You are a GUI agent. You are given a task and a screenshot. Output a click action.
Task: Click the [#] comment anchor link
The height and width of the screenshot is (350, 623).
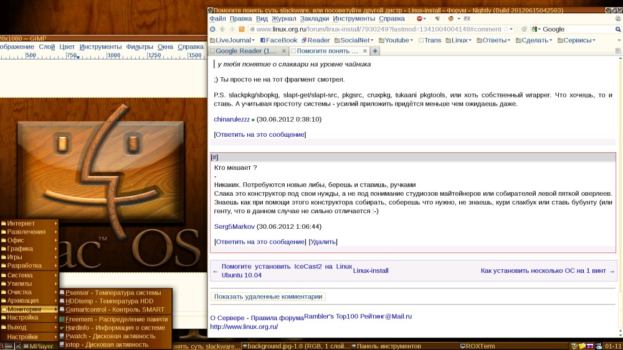tap(214, 157)
